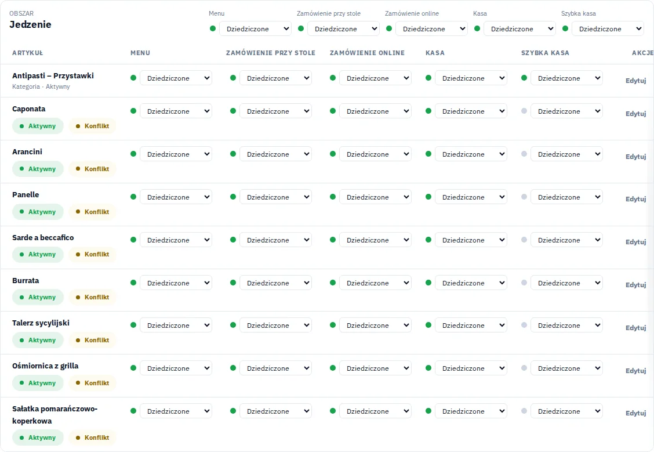Click the grey Szybka kasa dot for Caponata

click(x=524, y=111)
